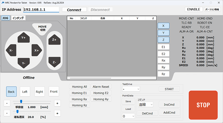Select the Back view orientation button

(11, 92)
